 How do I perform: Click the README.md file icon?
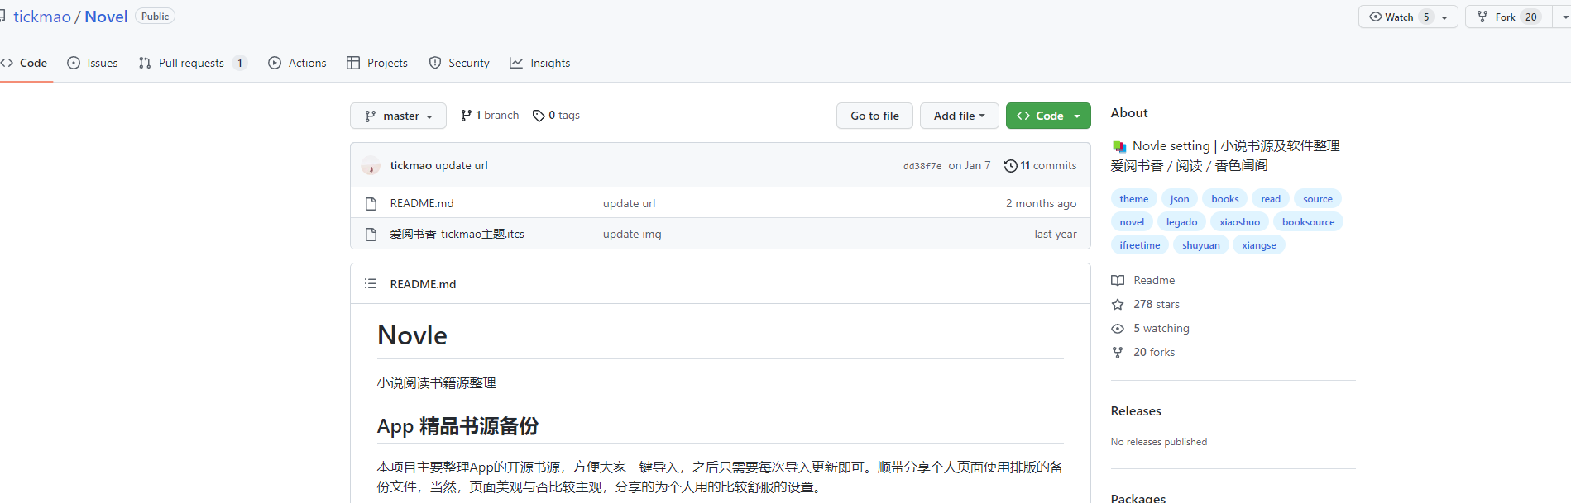point(371,204)
